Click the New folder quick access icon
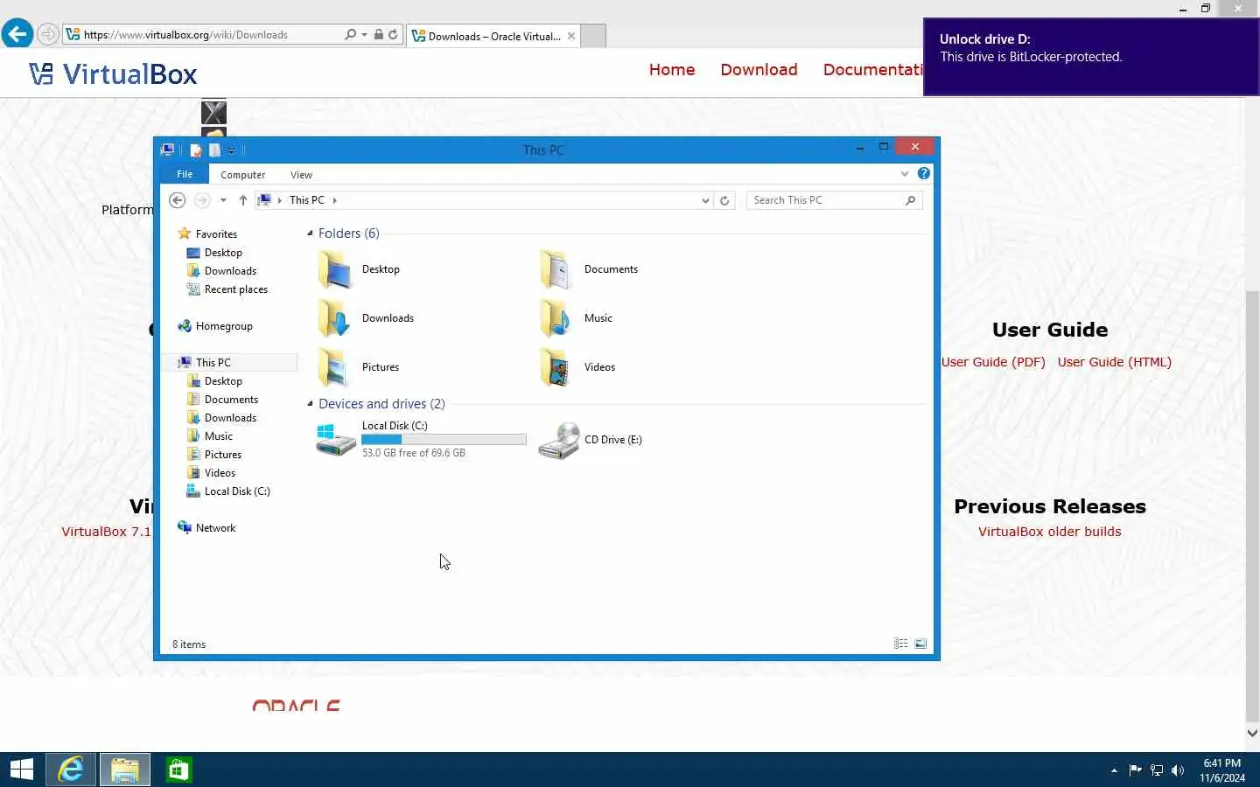This screenshot has width=1260, height=787. pyautogui.click(x=214, y=150)
